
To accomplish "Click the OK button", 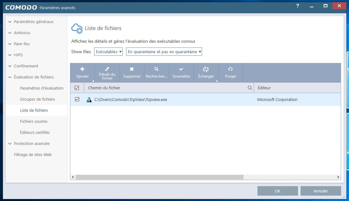I will click(277, 191).
